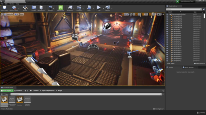The width and height of the screenshot is (206, 115).
Task: Open the File menu
Action: tap(2, 4)
